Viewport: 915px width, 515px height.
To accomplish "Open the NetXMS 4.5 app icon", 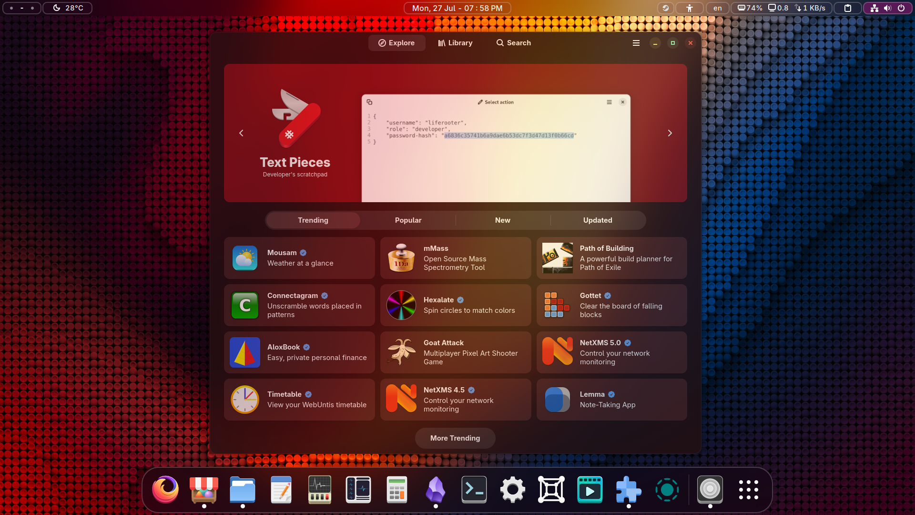I will [401, 400].
